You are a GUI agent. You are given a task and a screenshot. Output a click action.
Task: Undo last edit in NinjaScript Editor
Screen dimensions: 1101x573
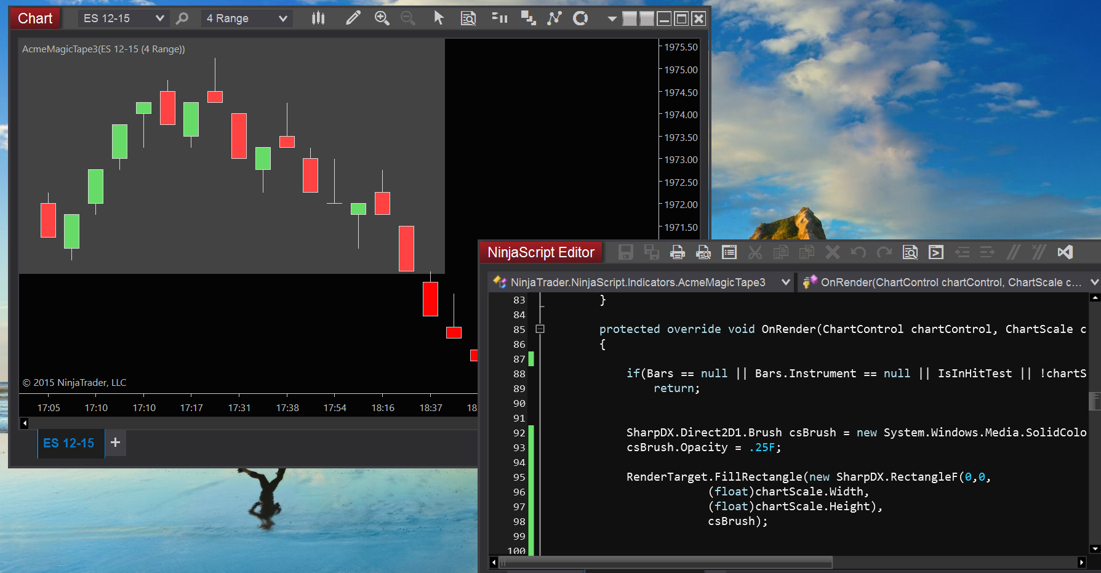coord(859,252)
